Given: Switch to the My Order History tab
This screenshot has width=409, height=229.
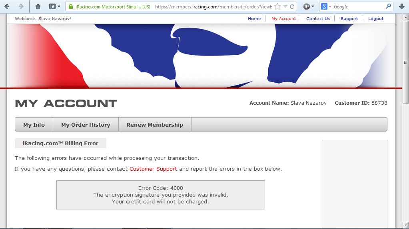Looking at the screenshot, I should tap(86, 125).
